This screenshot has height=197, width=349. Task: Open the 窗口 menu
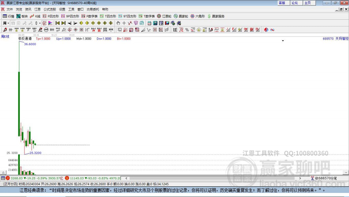tap(80, 9)
